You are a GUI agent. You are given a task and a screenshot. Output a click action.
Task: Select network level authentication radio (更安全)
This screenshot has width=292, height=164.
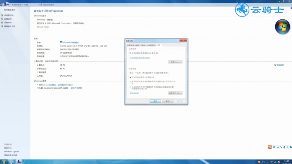130,87
